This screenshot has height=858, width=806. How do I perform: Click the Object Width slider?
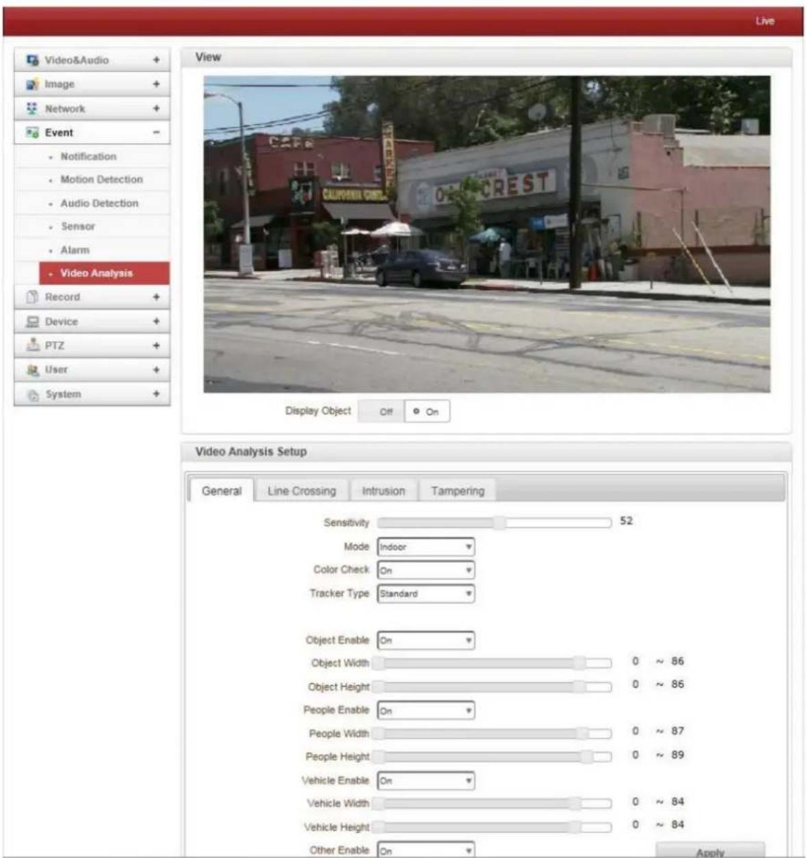[492, 663]
